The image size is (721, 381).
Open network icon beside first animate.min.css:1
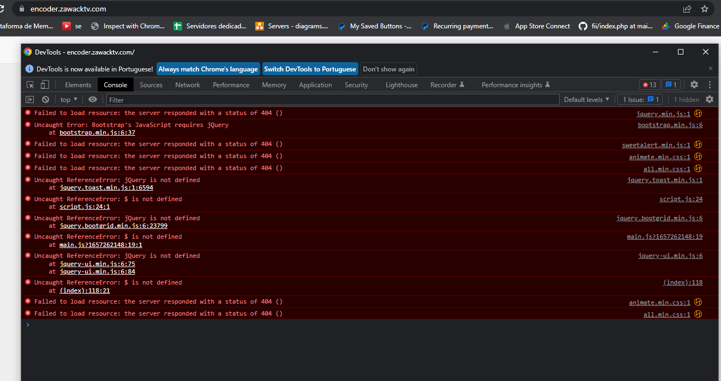point(698,157)
